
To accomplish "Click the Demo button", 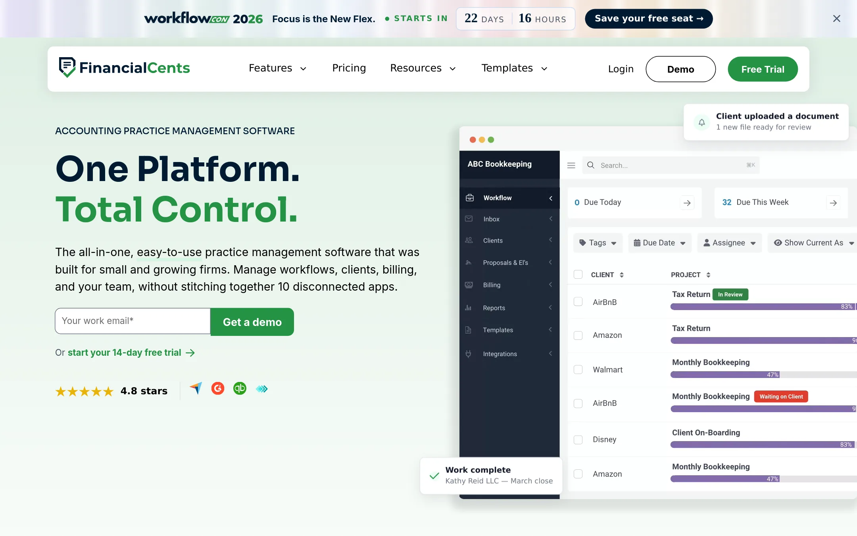I will [x=680, y=69].
